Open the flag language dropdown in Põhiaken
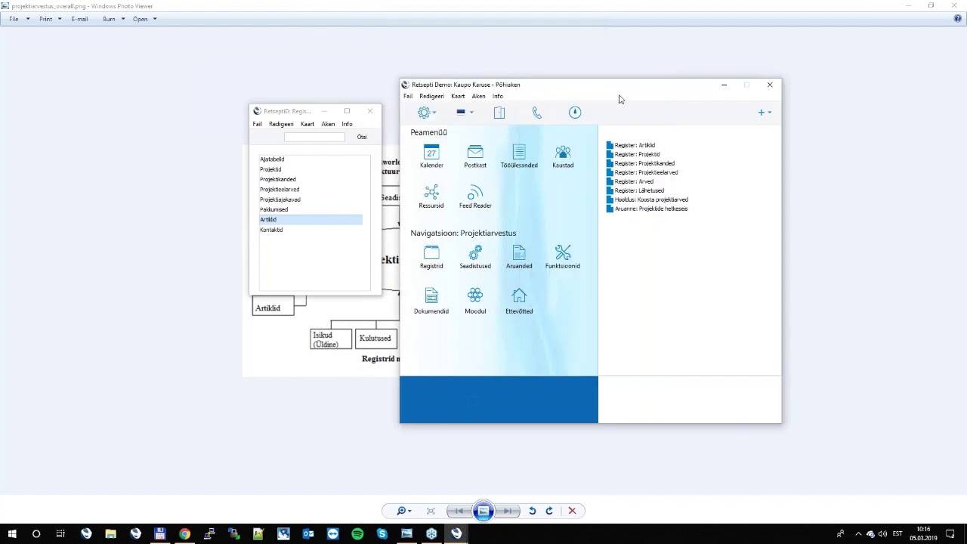 pyautogui.click(x=465, y=113)
